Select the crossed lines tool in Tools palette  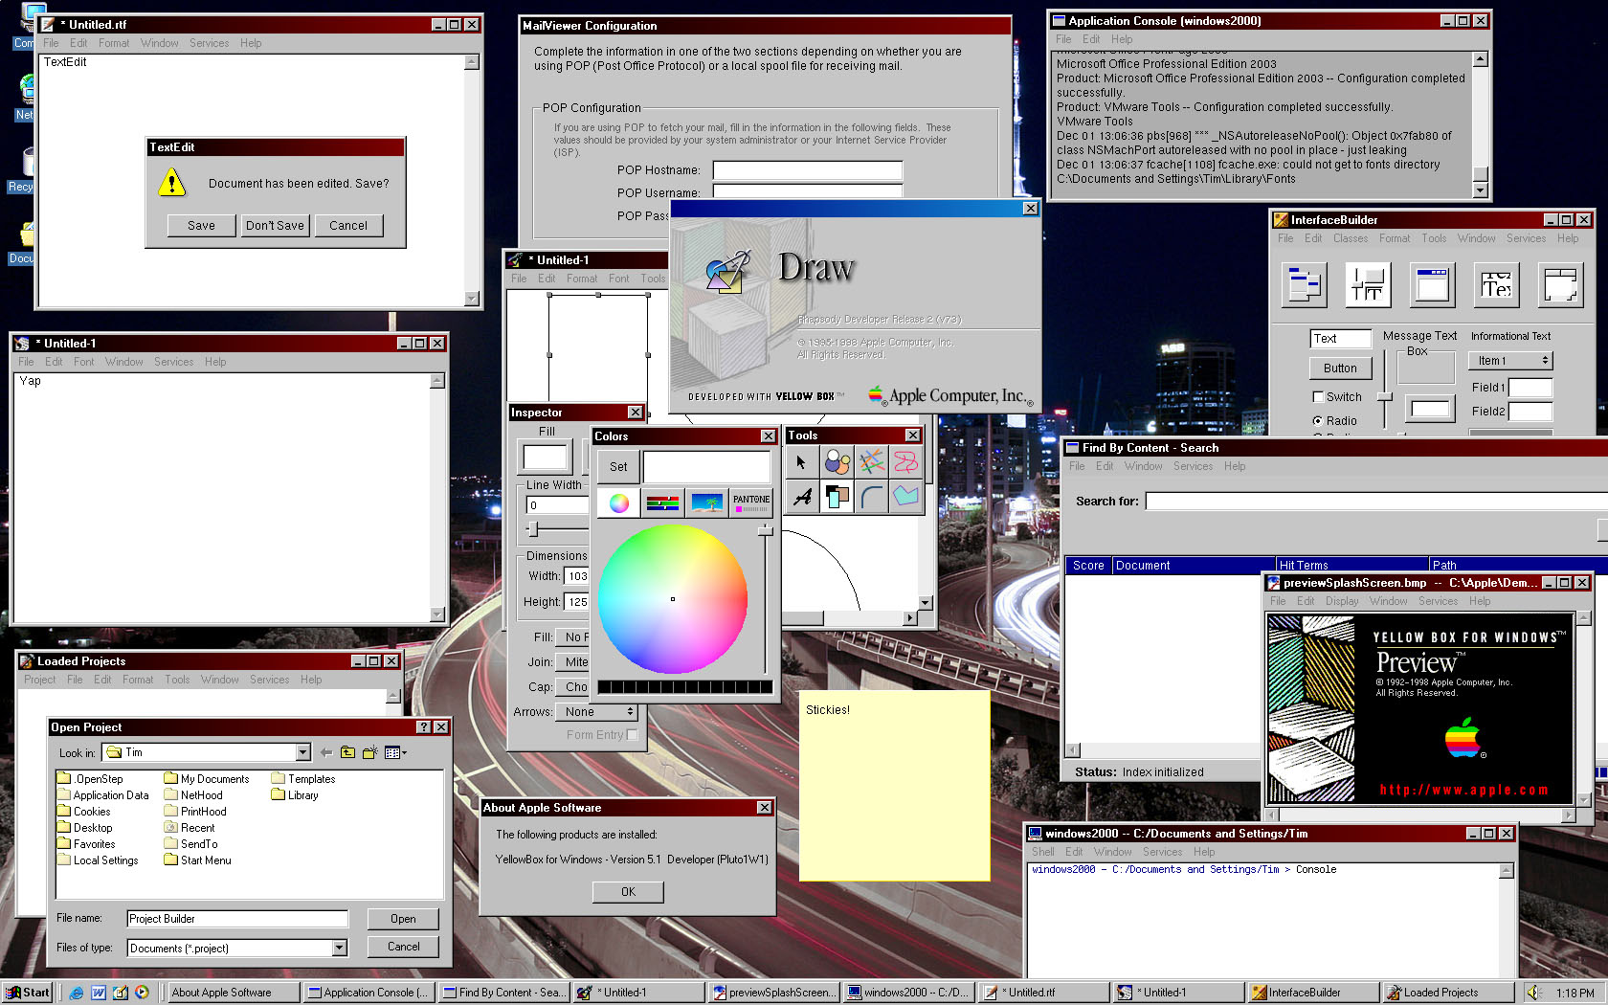point(871,463)
